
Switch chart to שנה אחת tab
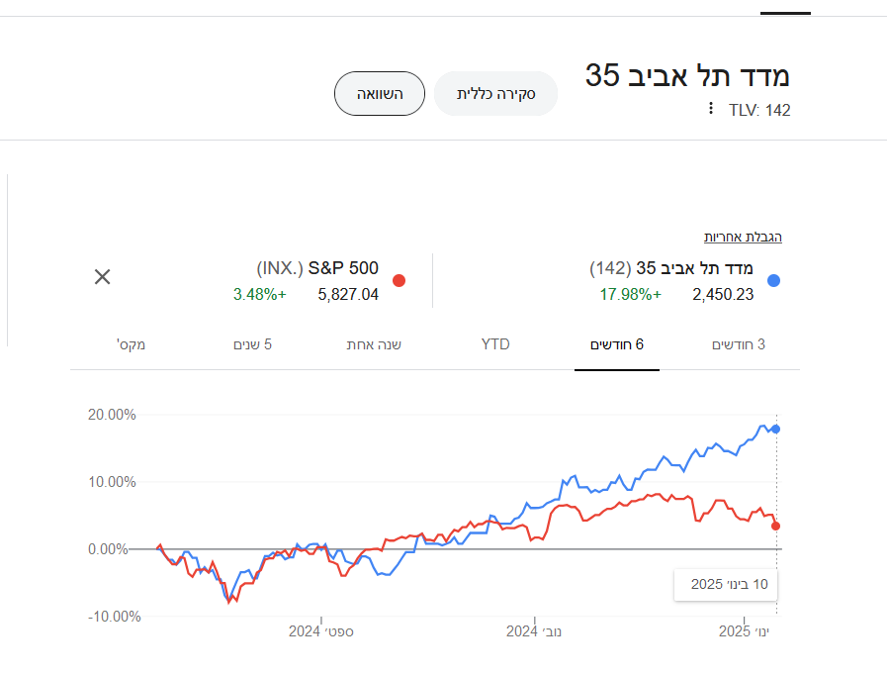coord(373,344)
